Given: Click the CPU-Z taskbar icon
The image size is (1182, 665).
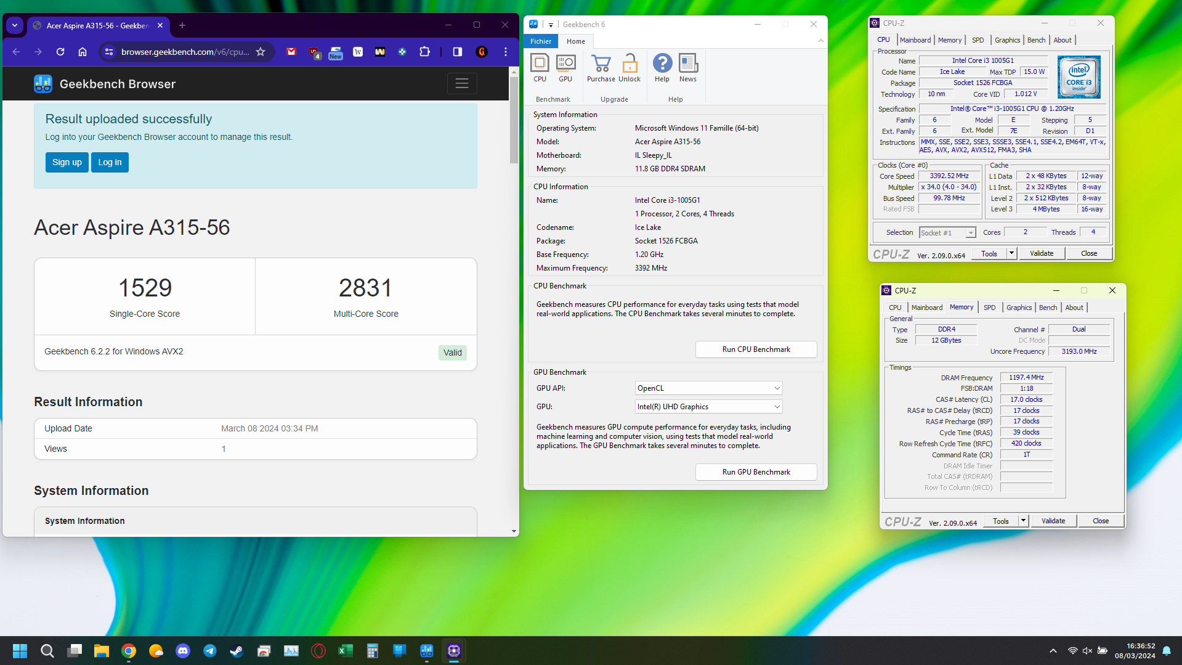Looking at the screenshot, I should tap(454, 651).
